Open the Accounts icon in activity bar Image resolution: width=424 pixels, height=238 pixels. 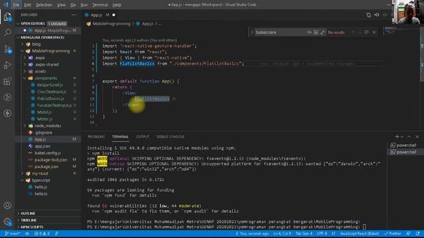click(7, 206)
